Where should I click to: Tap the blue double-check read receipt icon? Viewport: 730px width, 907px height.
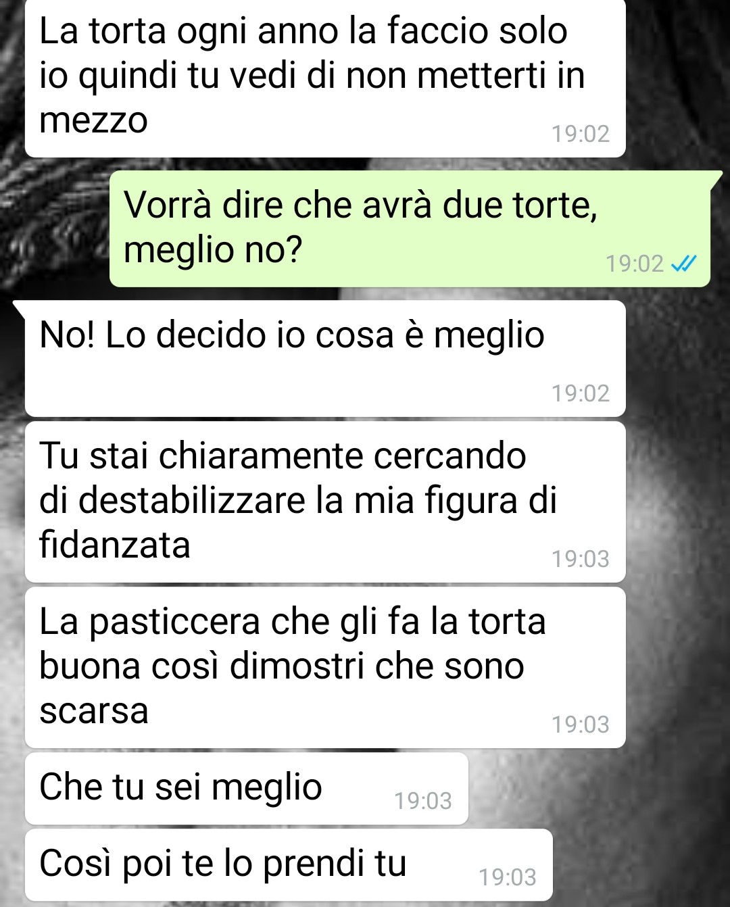point(683,264)
